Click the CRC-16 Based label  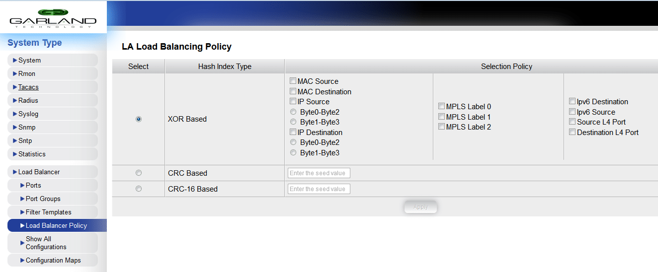[x=193, y=189]
